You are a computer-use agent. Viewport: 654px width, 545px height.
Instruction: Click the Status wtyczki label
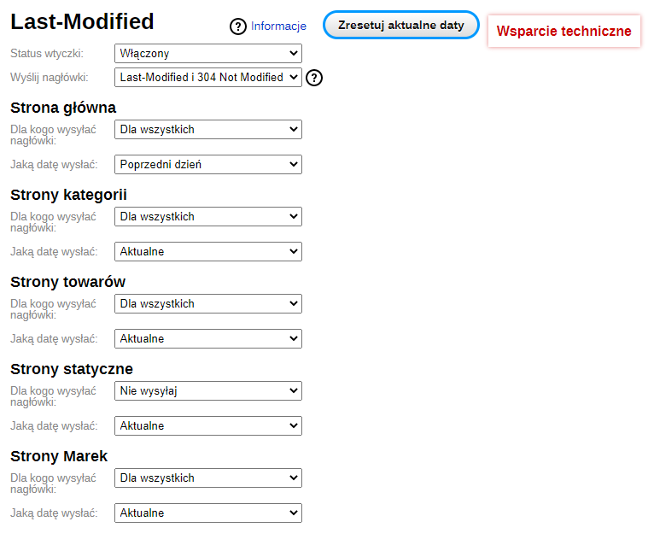(x=47, y=54)
